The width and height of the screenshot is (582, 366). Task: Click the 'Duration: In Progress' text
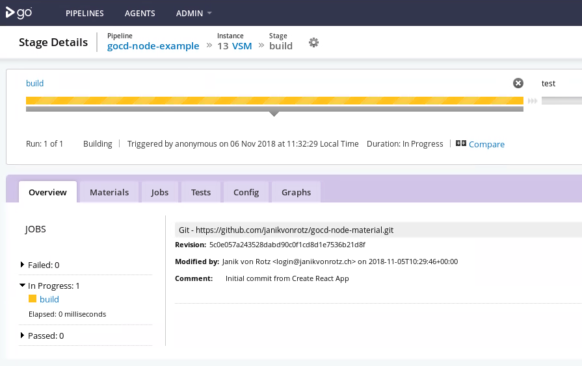point(405,143)
